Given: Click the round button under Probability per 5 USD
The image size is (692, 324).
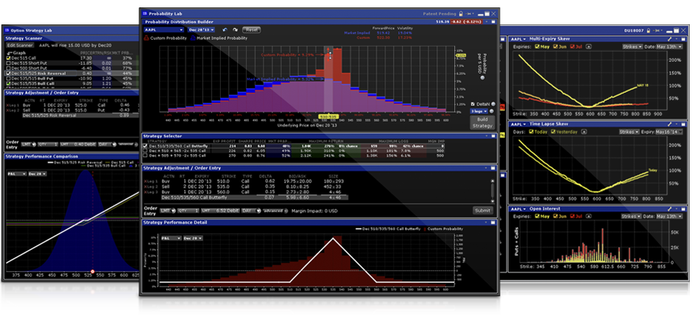Looking at the screenshot, I should [482, 78].
